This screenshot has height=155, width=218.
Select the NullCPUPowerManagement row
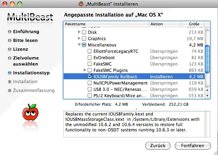coord(118,83)
